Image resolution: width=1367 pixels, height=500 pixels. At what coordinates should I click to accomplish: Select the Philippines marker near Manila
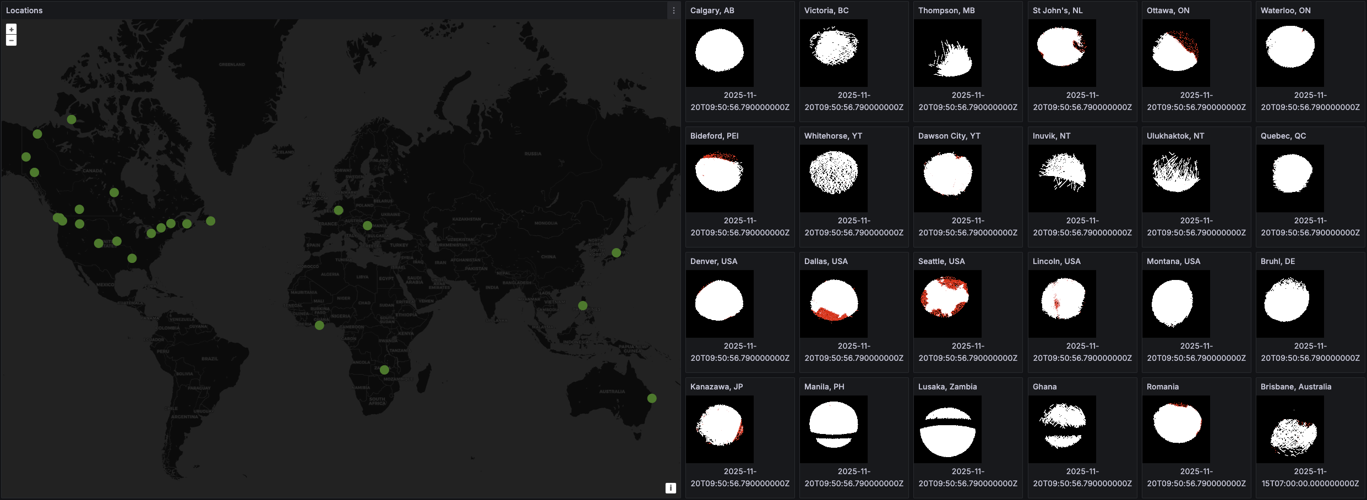pos(582,305)
